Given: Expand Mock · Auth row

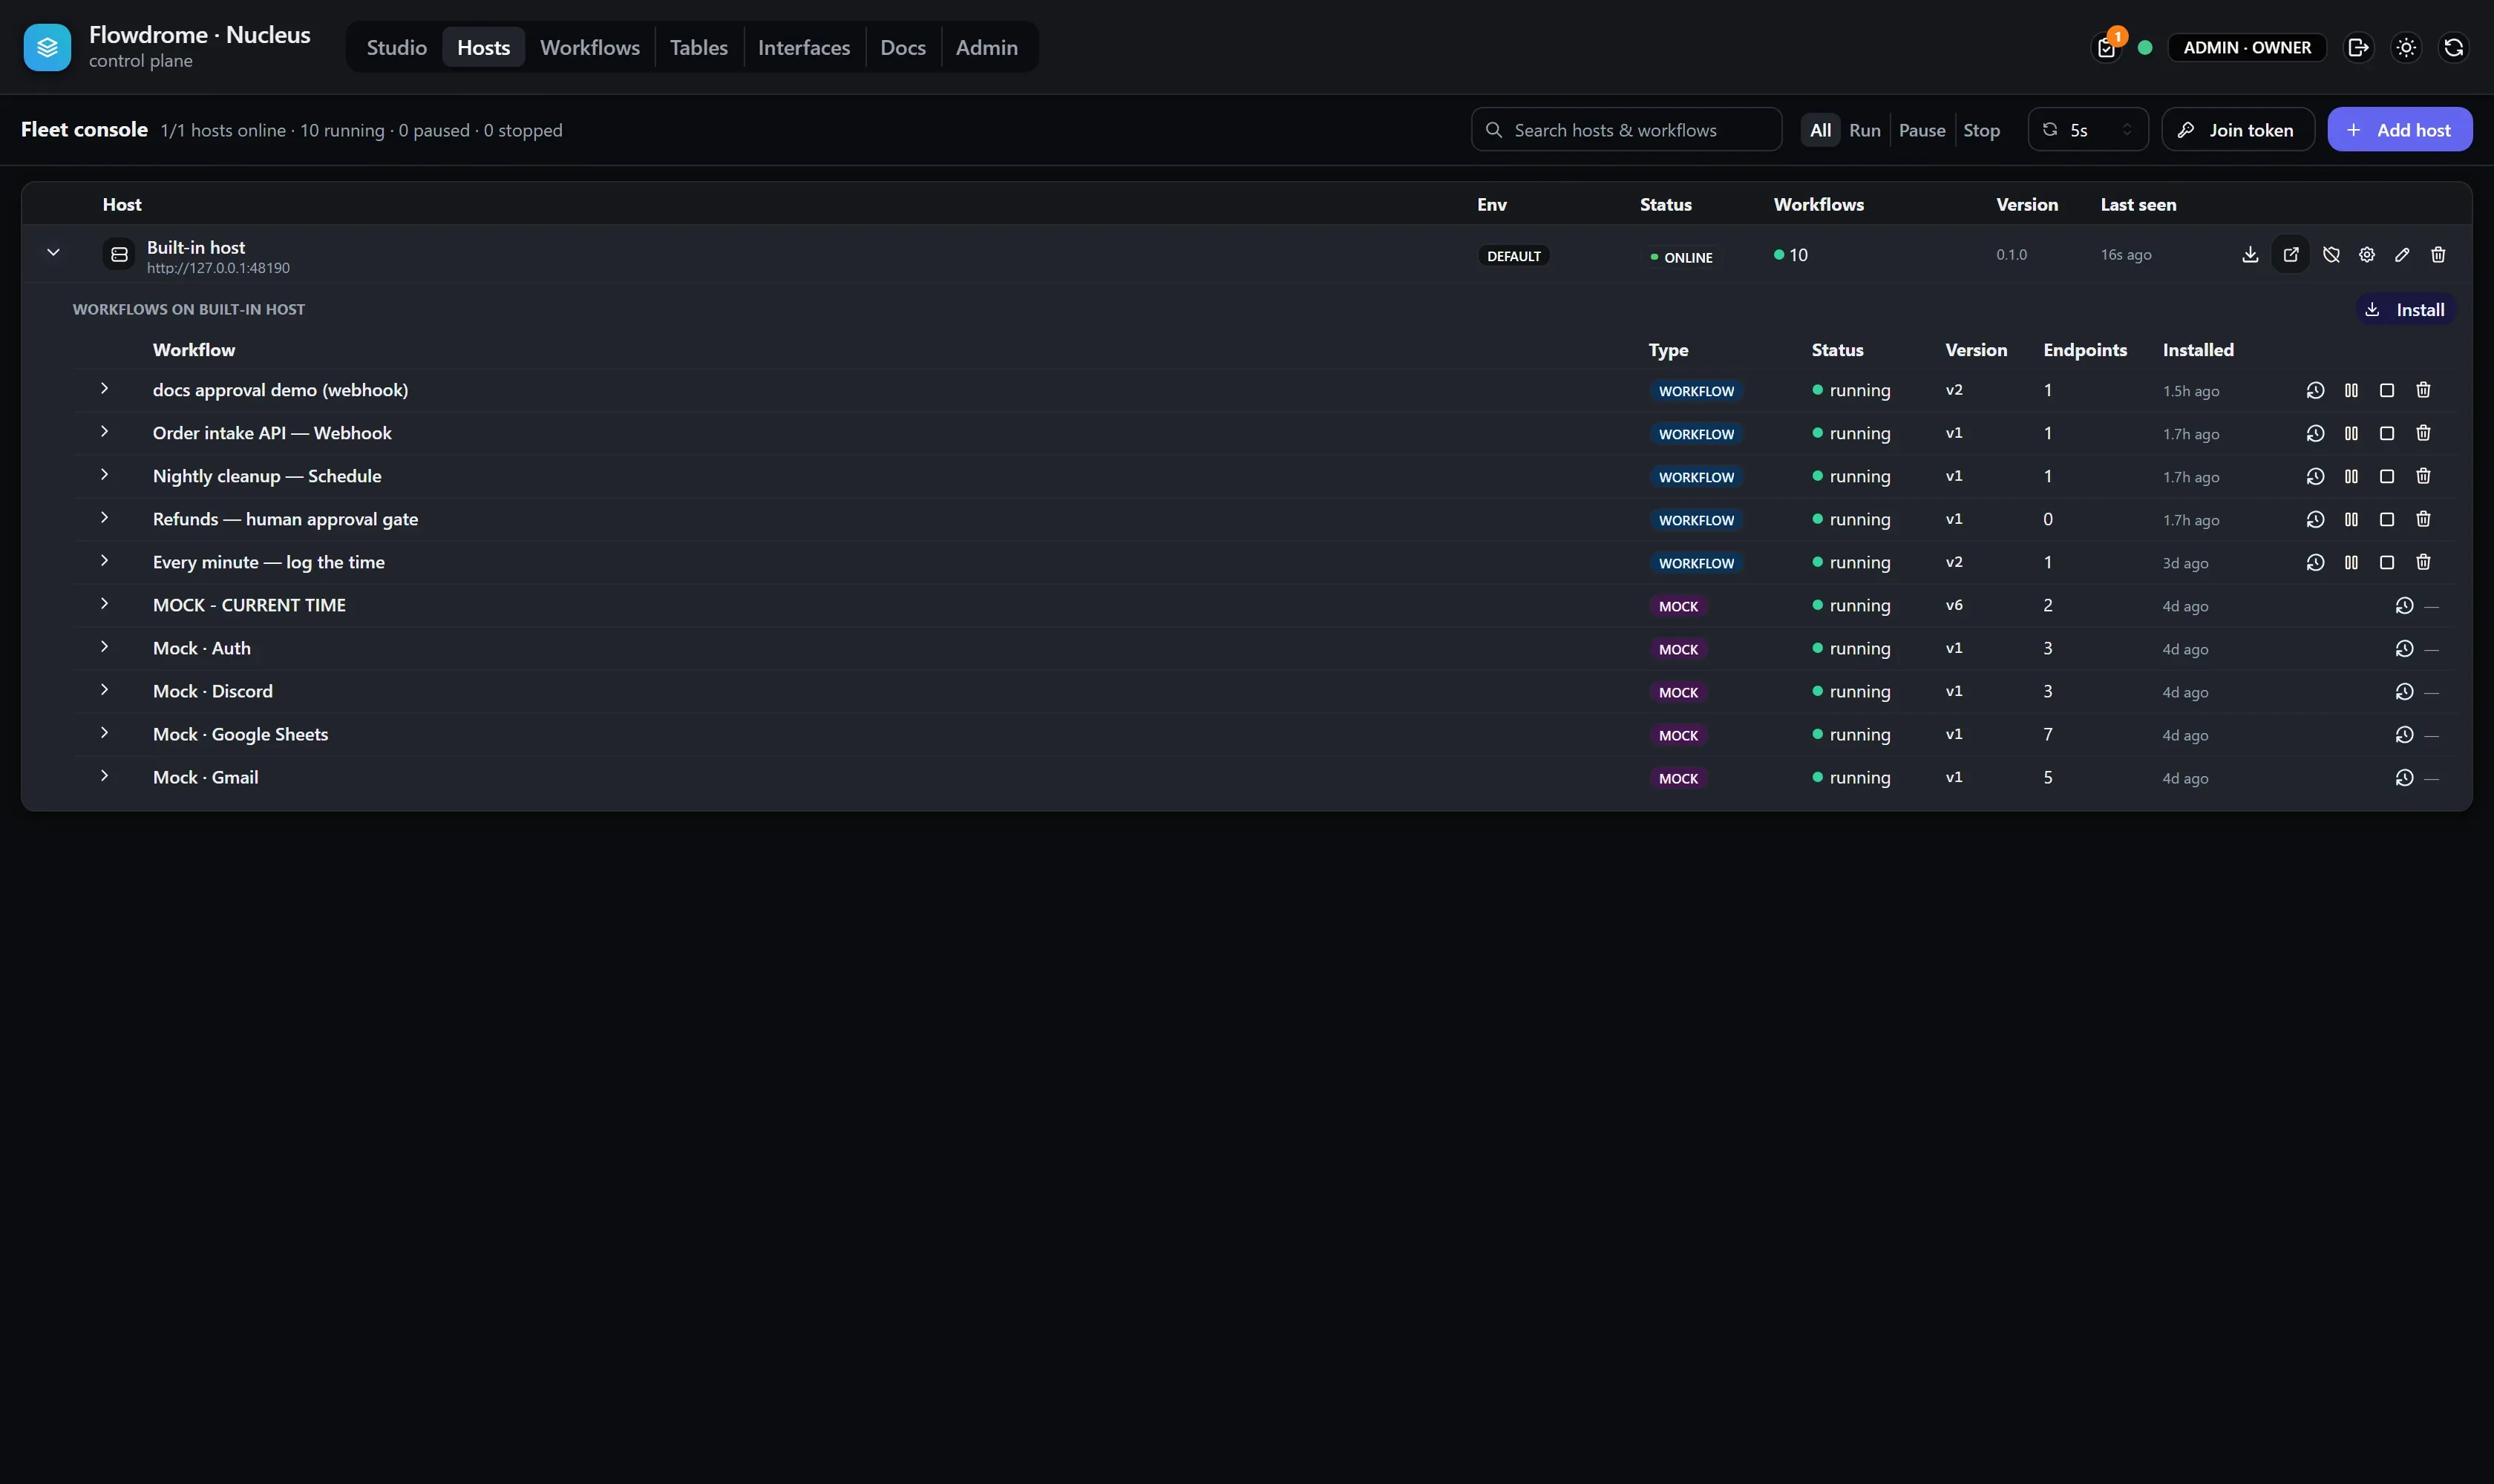Looking at the screenshot, I should [104, 647].
